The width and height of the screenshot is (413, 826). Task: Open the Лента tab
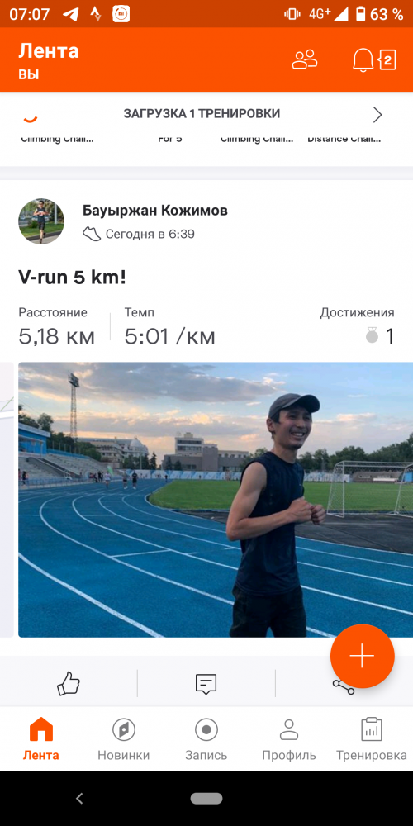41,739
